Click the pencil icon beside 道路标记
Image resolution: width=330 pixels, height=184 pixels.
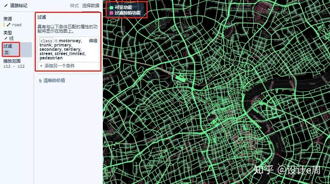[6, 6]
